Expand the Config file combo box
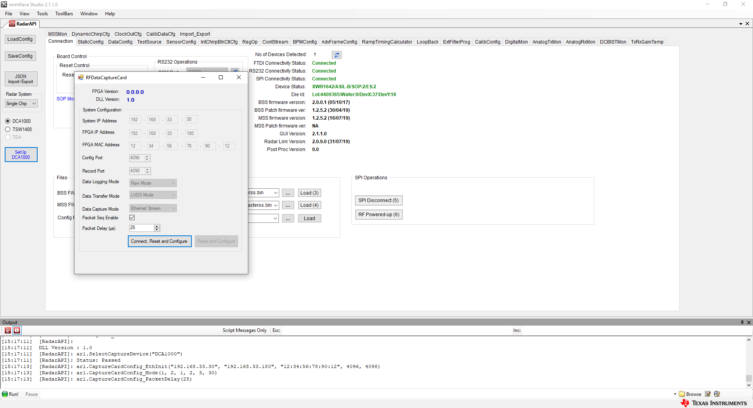753x408 pixels. 276,219
